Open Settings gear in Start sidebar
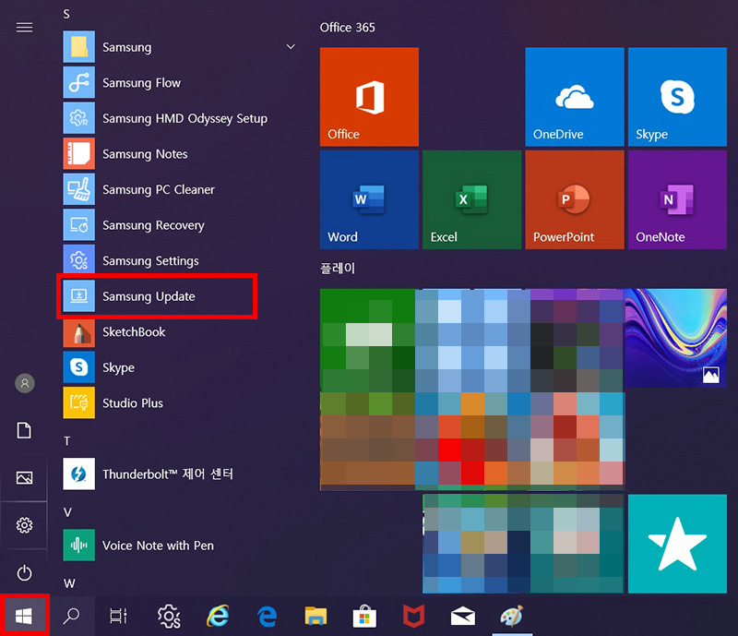Screen dimensions: 738x636 click(25, 525)
